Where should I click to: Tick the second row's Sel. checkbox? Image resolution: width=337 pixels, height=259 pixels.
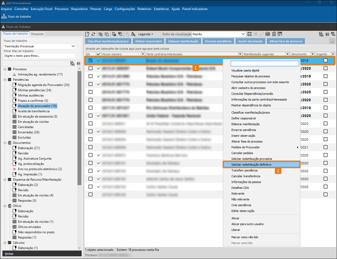90,68
